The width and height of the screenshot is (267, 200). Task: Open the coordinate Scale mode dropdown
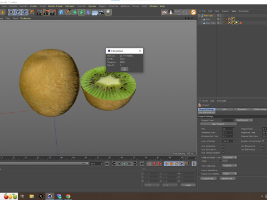[x=170, y=185]
